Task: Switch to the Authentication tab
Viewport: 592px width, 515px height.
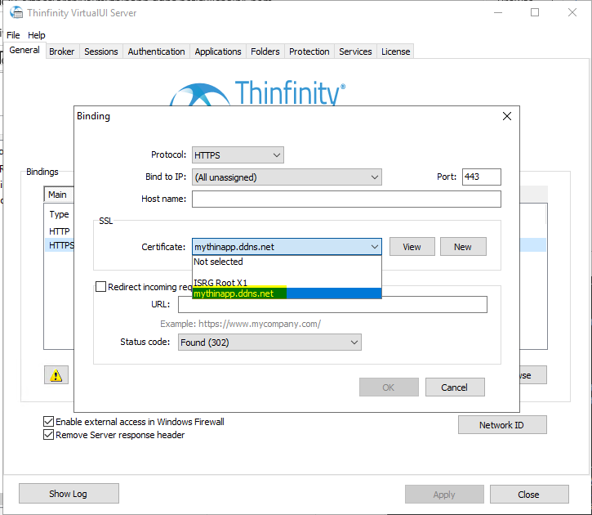Action: (x=156, y=51)
